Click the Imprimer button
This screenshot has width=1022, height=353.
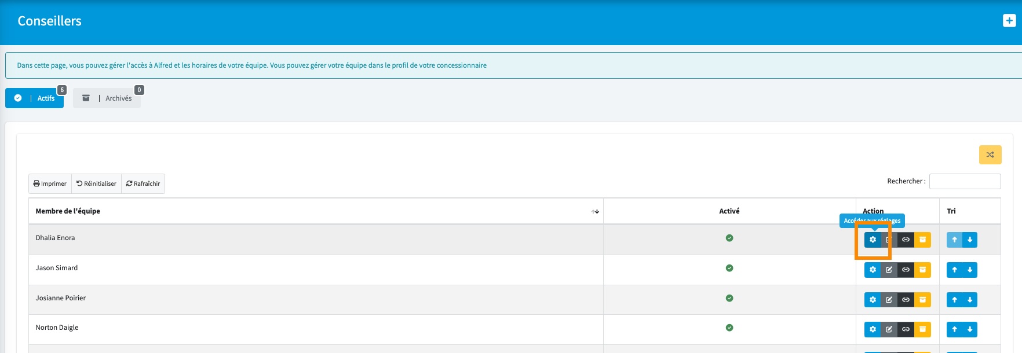click(x=50, y=183)
